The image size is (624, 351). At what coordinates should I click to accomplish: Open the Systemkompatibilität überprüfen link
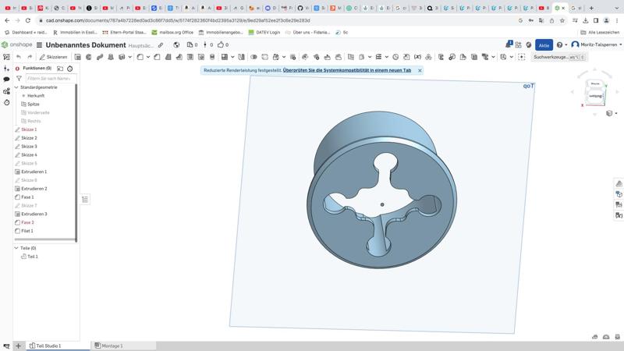pos(346,70)
